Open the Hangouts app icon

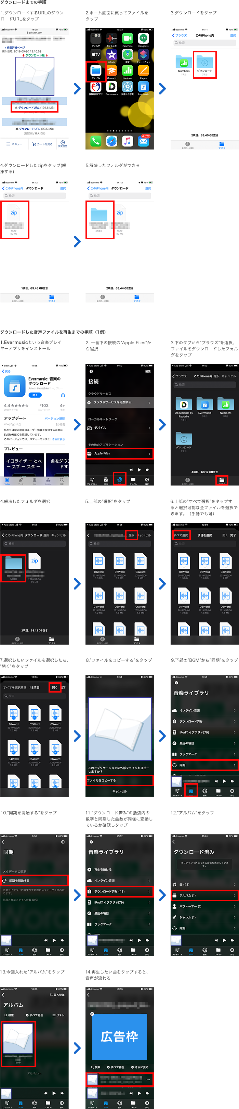click(143, 39)
